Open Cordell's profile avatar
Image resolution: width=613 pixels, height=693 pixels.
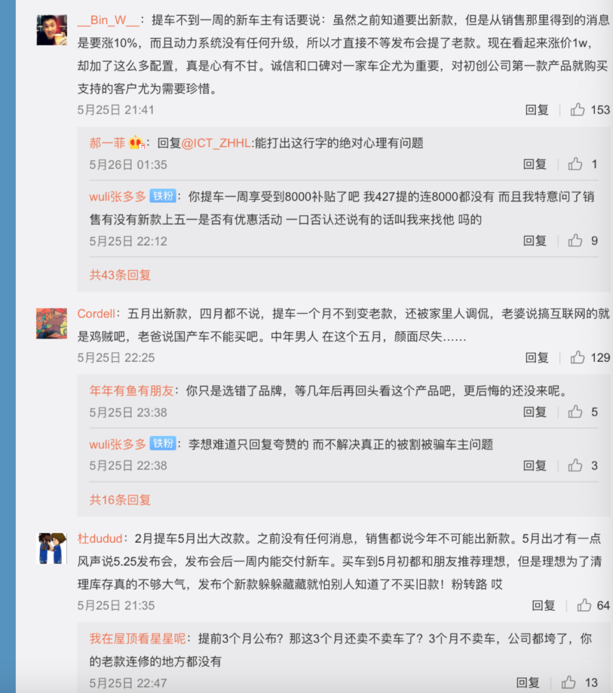52,324
